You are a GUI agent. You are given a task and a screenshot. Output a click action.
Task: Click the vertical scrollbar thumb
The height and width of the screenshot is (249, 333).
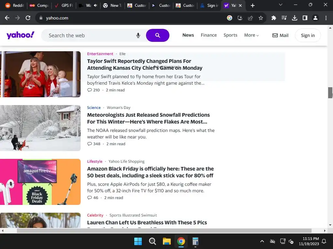tap(330, 93)
